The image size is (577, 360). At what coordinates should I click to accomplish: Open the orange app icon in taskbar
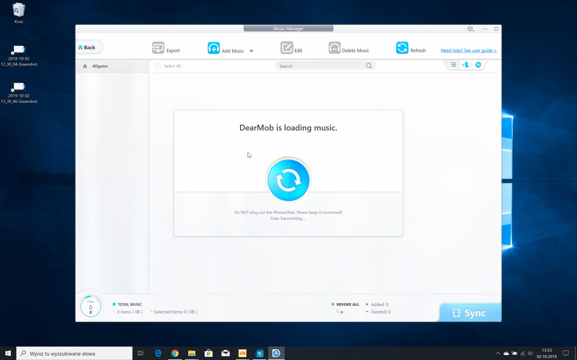[x=242, y=353]
